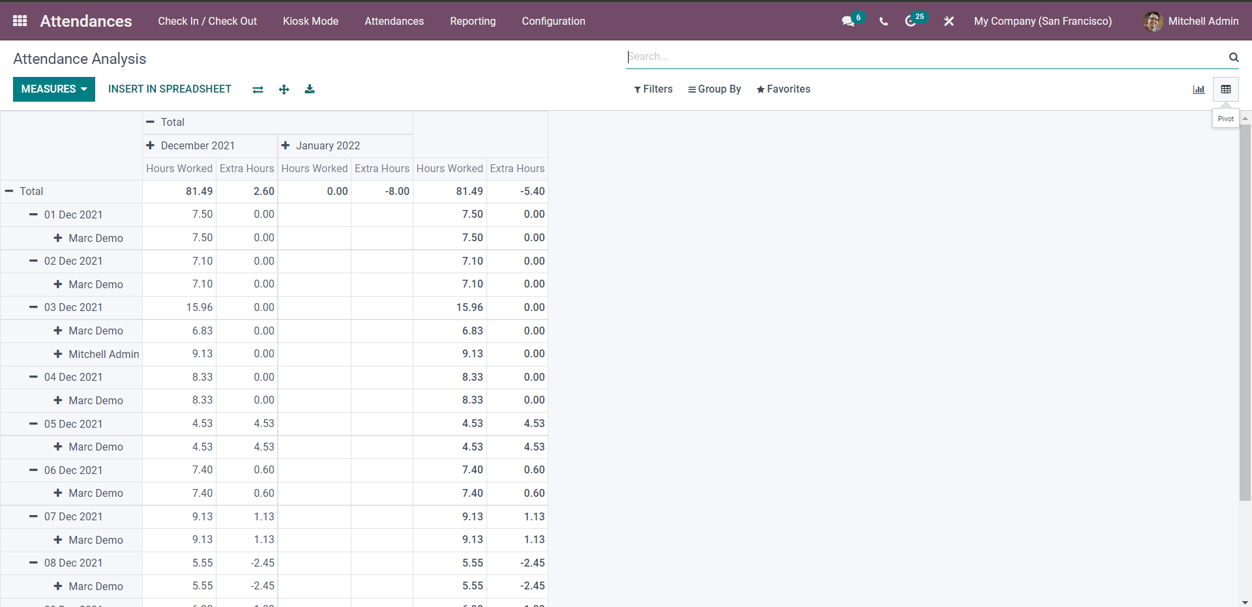Screen dimensions: 1252x607
Task: Click the 2.60 December extra hours cell
Action: [247, 192]
